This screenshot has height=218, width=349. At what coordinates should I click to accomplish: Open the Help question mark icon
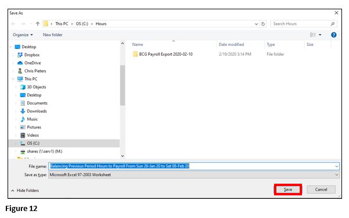(333, 35)
